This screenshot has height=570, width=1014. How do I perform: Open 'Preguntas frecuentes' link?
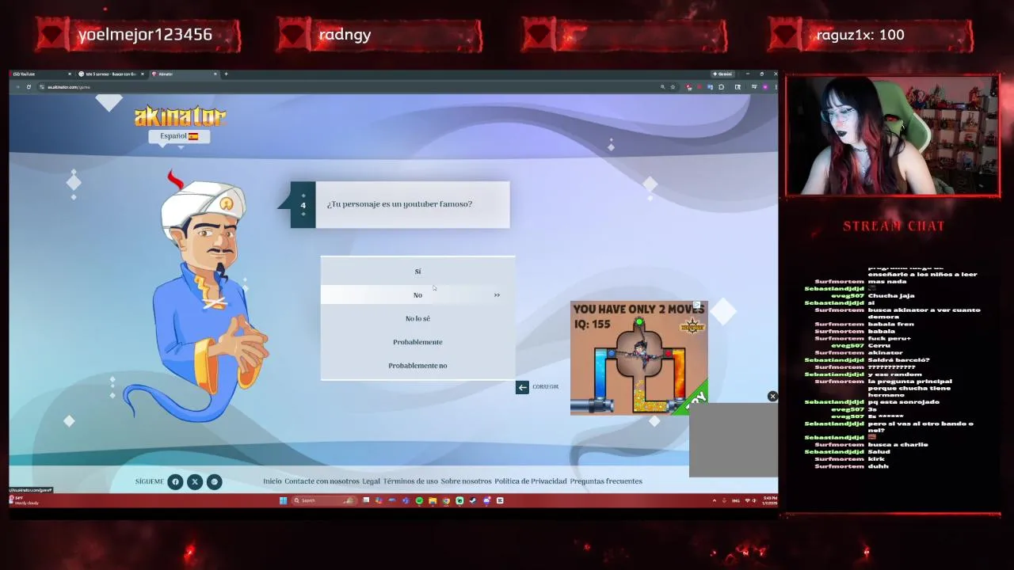pos(606,481)
